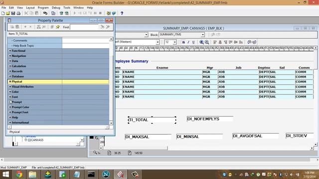319x179 pixels.
Task: Expand the Prompt property group
Action: 10,102
